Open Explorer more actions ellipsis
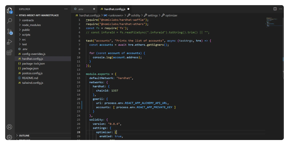Screen dimensions: 290x149 (66, 9)
